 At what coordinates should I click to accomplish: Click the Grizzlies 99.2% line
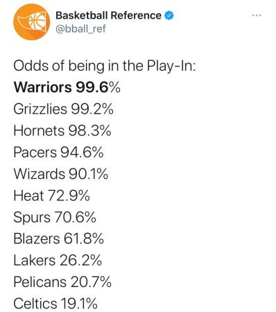tap(63, 109)
